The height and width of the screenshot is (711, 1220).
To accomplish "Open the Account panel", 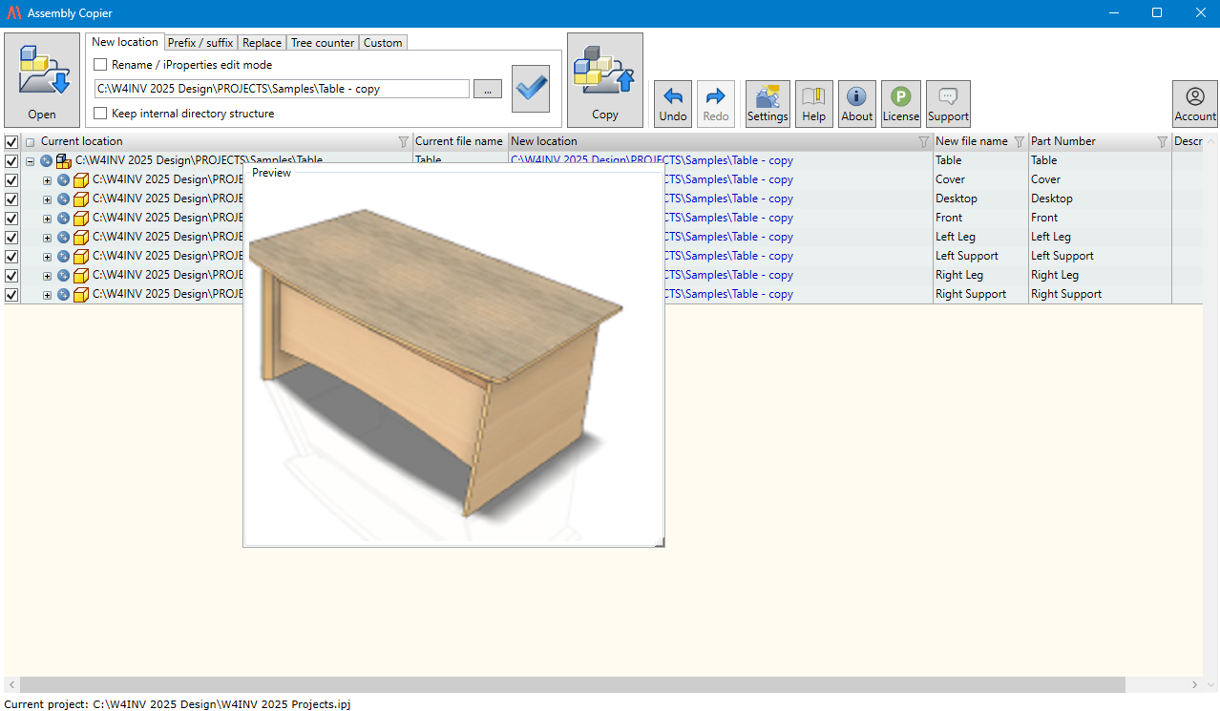I will click(1195, 104).
